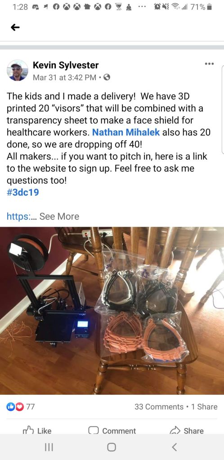This screenshot has height=460, width=224.
Task: Tap the Comment button
Action: (112, 431)
